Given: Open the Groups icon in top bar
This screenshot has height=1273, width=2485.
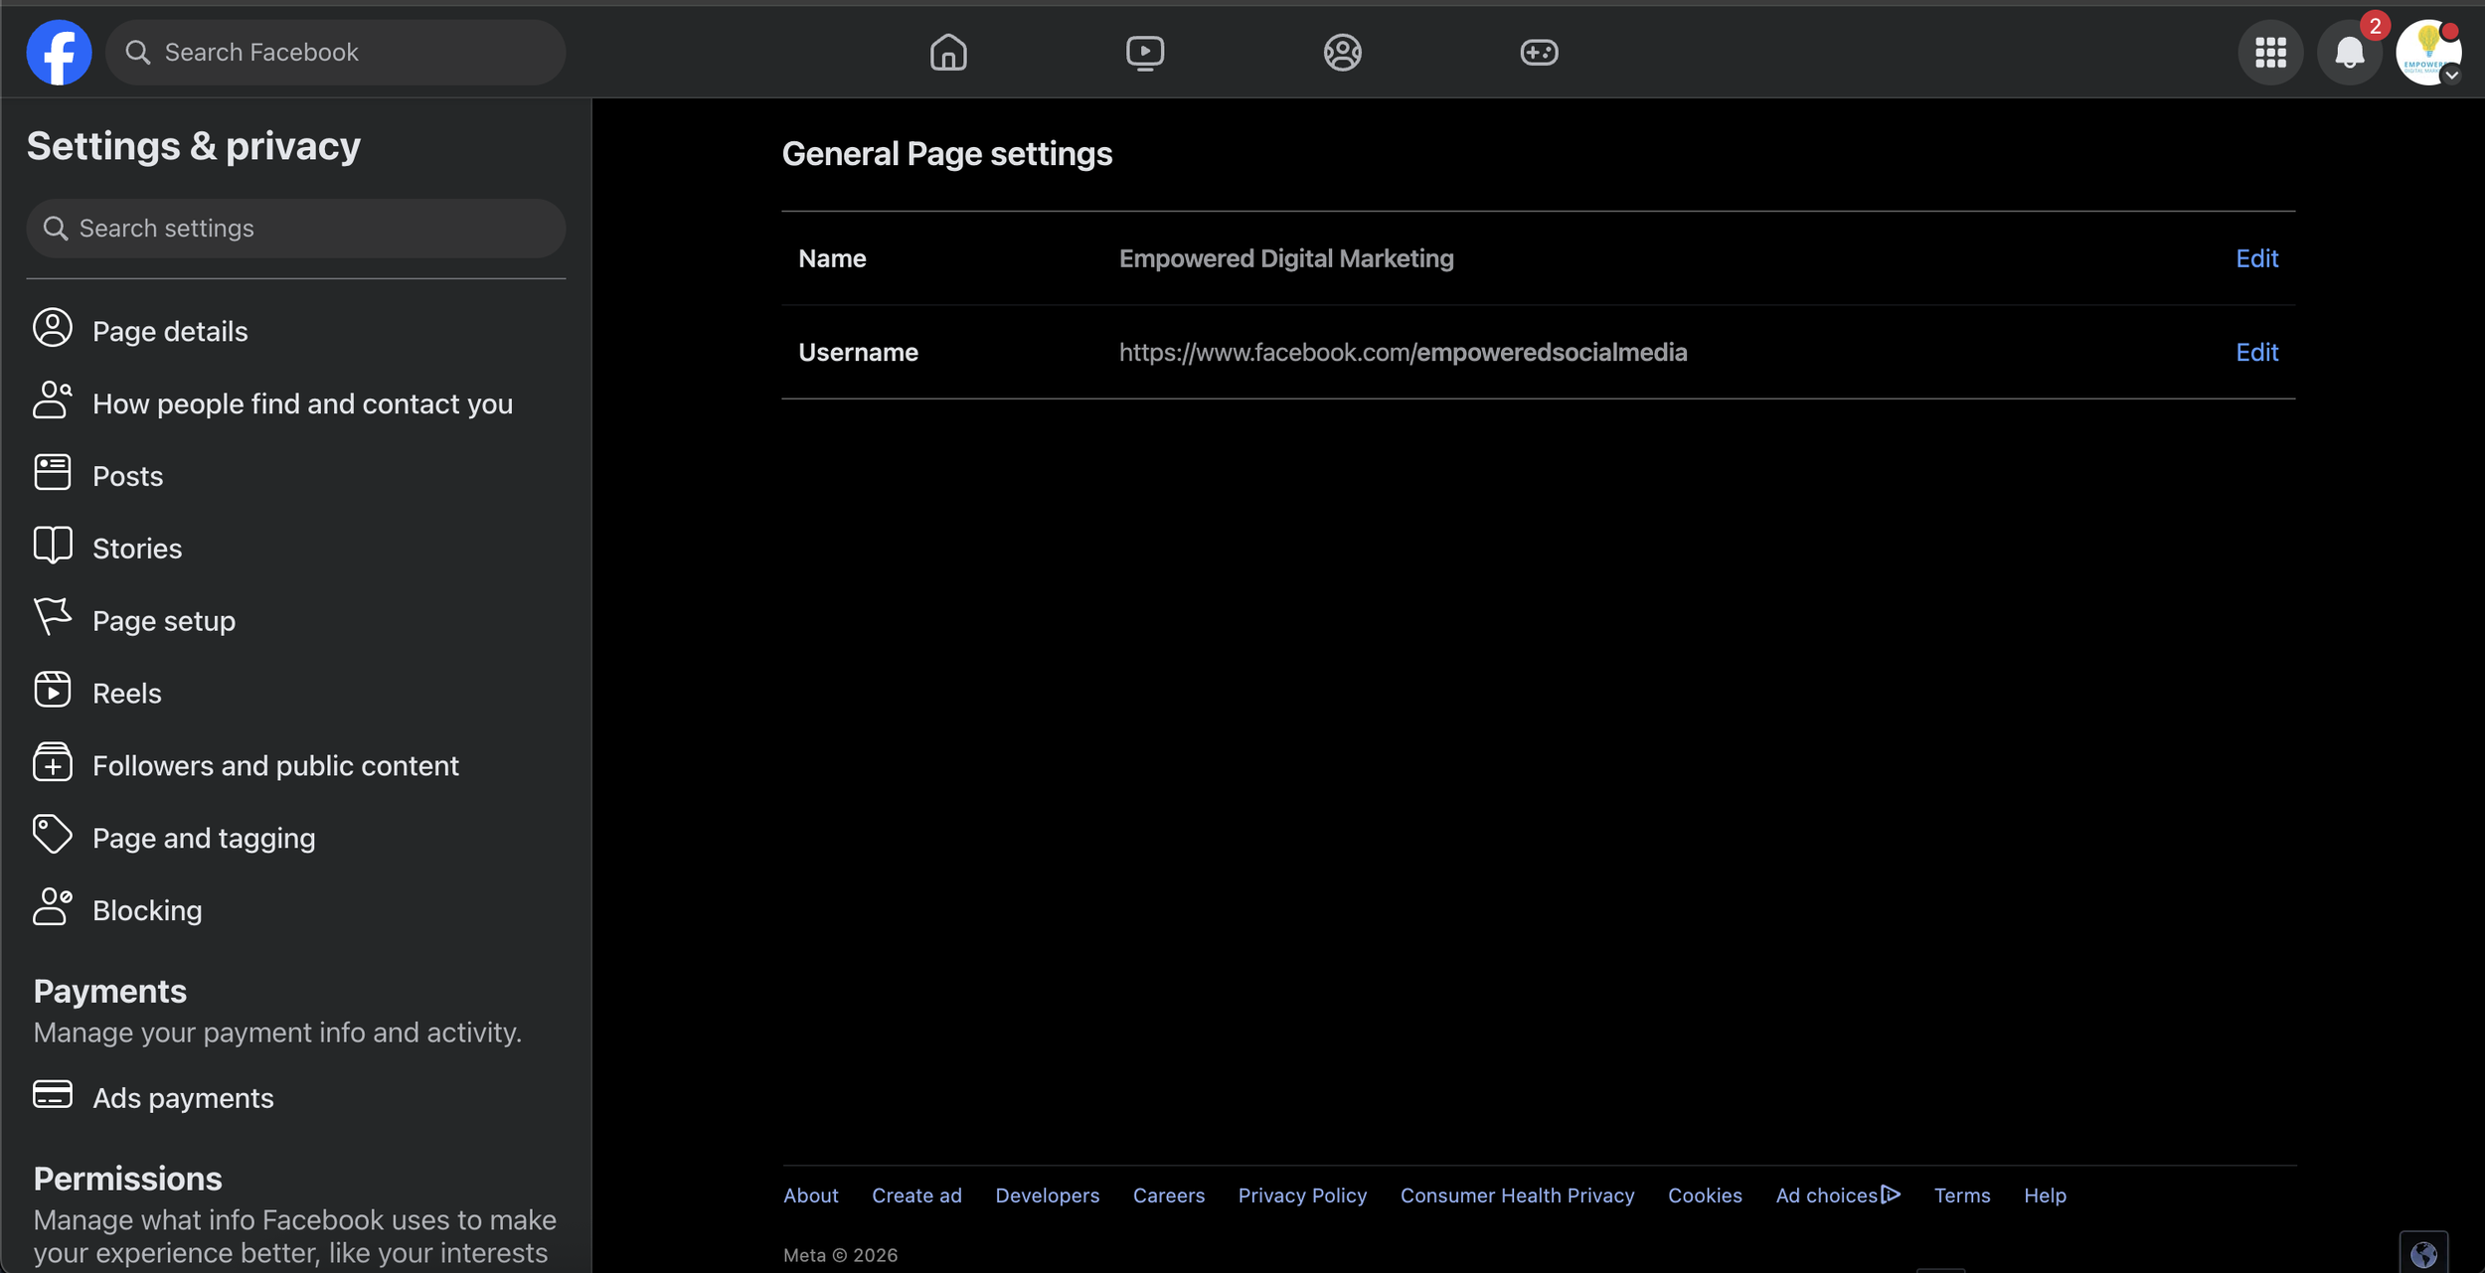Looking at the screenshot, I should coord(1341,52).
